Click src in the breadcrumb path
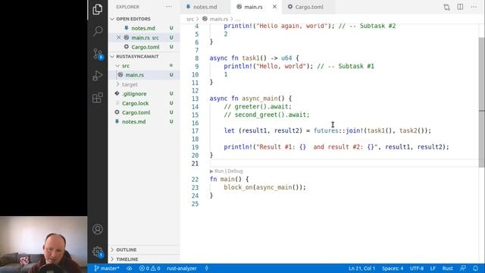 click(x=190, y=19)
